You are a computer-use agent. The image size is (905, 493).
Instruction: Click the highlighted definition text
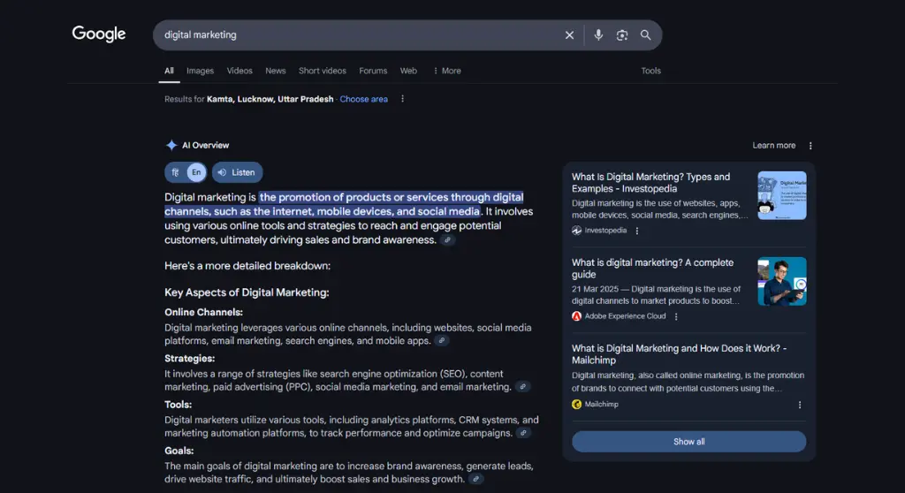click(x=344, y=204)
